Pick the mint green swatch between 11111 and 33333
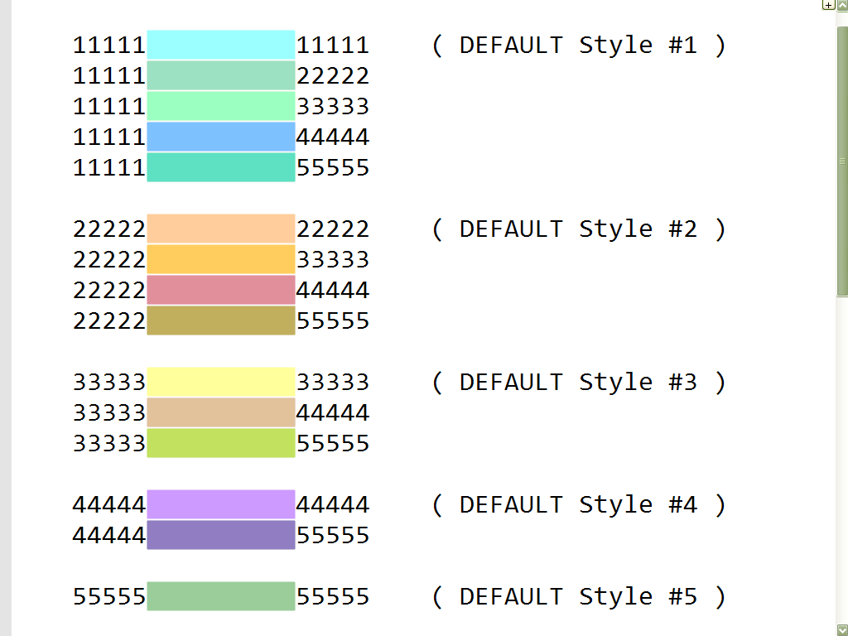 tap(221, 106)
